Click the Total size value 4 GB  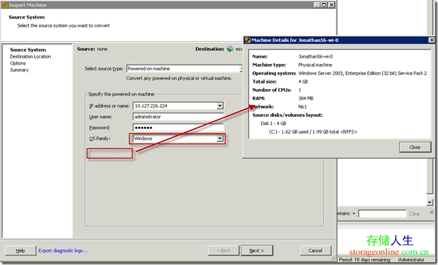click(303, 82)
